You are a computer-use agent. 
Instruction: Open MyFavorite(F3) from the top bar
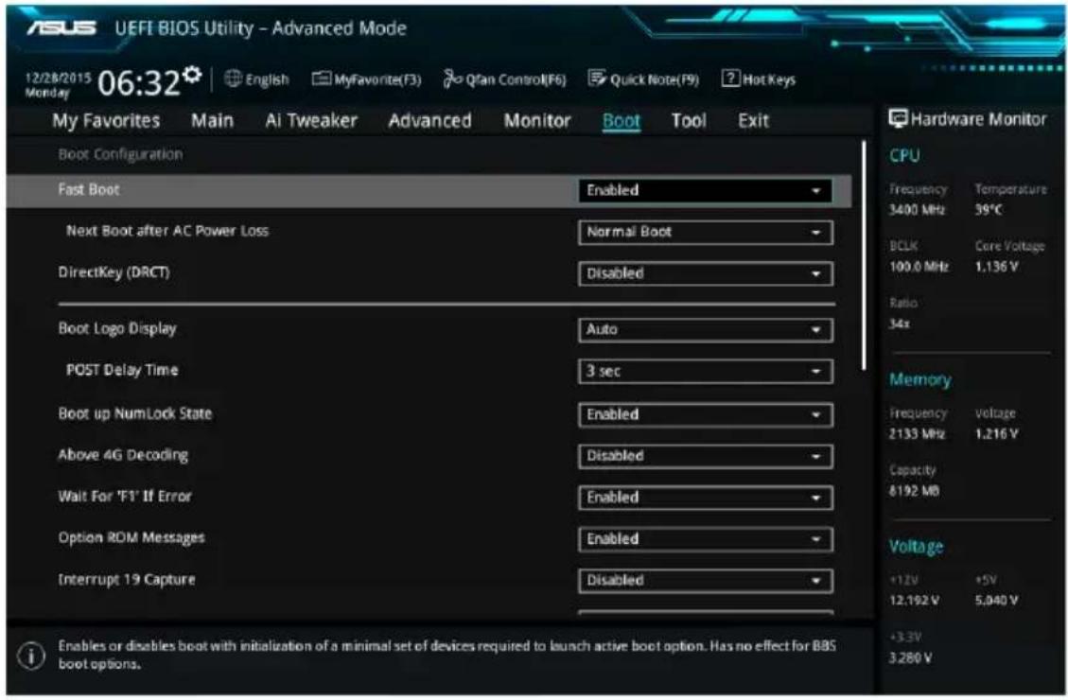(366, 79)
